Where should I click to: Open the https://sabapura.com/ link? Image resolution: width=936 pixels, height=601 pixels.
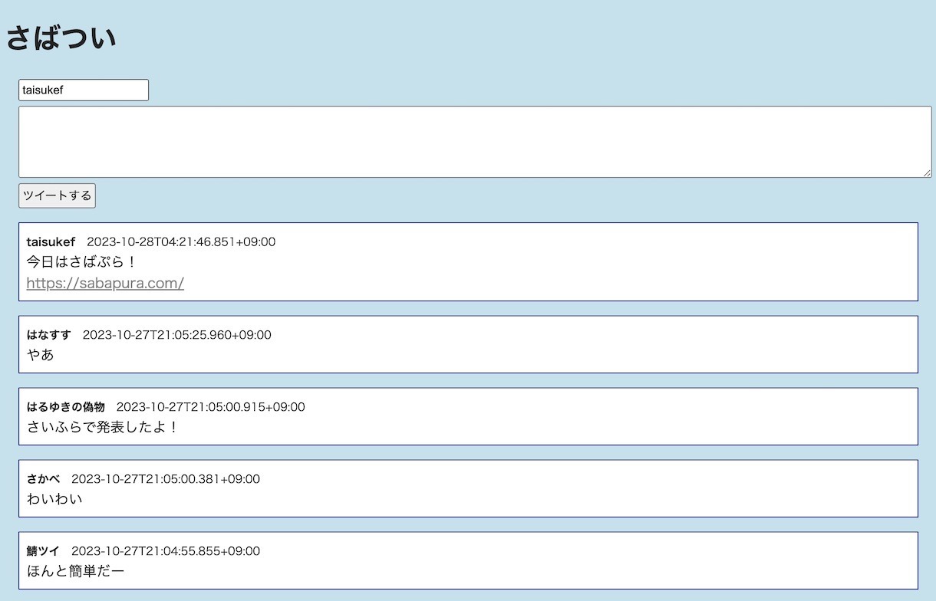coord(105,283)
